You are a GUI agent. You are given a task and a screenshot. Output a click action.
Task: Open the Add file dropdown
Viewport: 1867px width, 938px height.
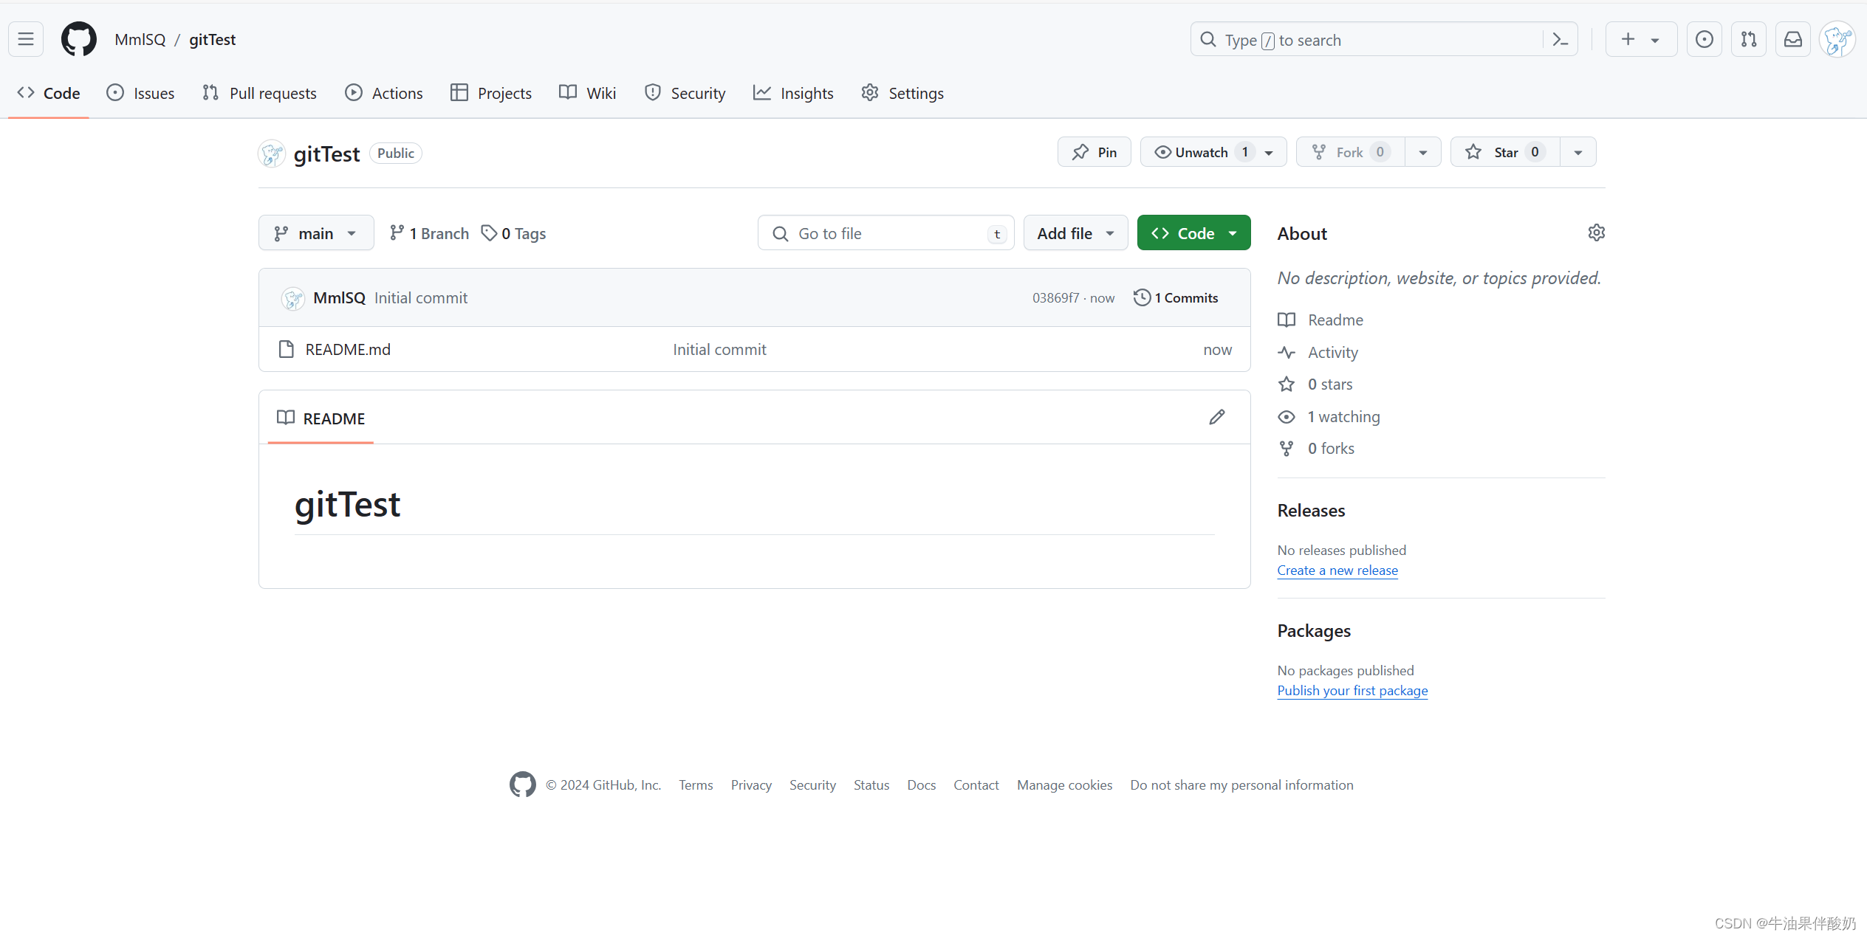pos(1075,233)
